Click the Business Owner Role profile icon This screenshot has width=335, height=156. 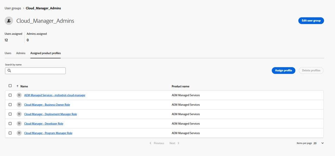point(19,105)
